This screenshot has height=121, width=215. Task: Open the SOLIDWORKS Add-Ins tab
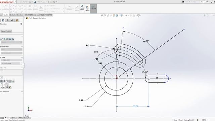point(32,15)
